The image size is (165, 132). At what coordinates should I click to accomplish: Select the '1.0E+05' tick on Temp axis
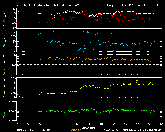click(x=12, y=111)
